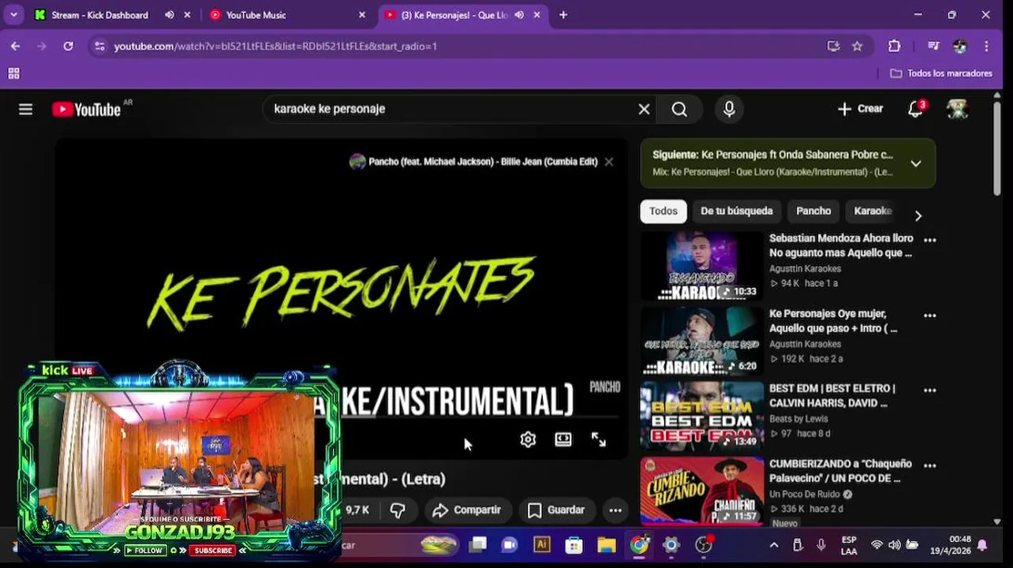Click the Billie Jean Cumbia Edit card title
Image resolution: width=1013 pixels, height=568 pixels.
(x=483, y=162)
